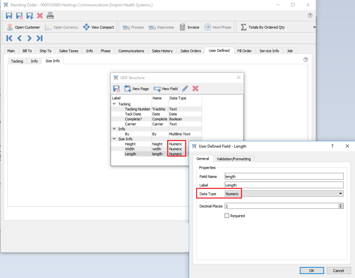This screenshot has width=355, height=278.
Task: Select the Phase tab
Action: coord(105,51)
